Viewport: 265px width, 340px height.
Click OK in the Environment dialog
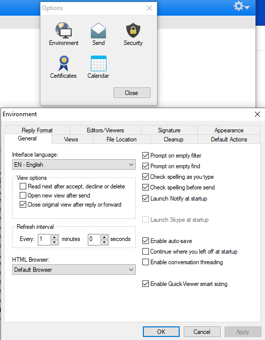(x=161, y=332)
